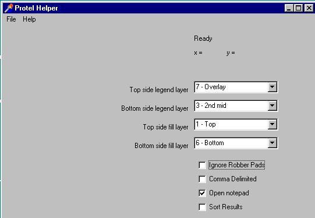
Task: Click the 'Top side legend layer' label
Action: (159, 90)
